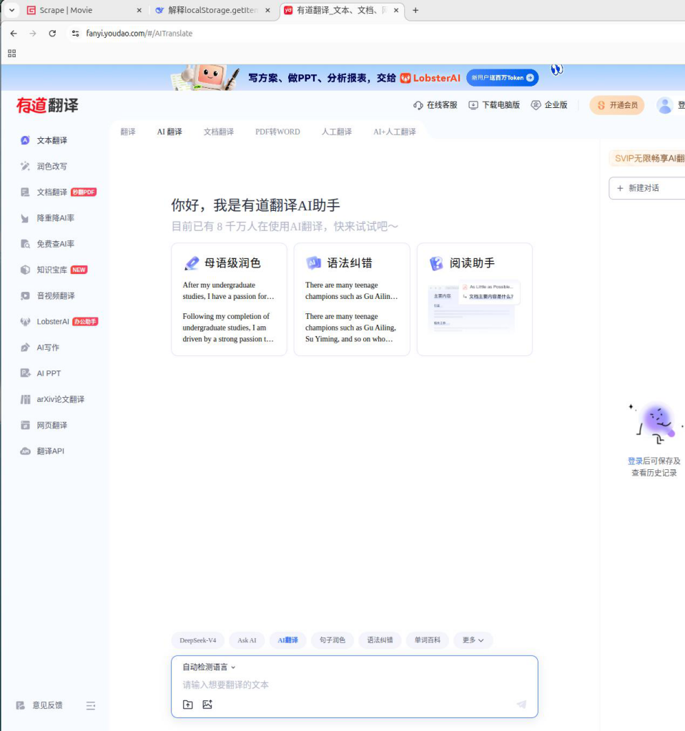Click the 开通会员 button
685x731 pixels.
tap(617, 105)
